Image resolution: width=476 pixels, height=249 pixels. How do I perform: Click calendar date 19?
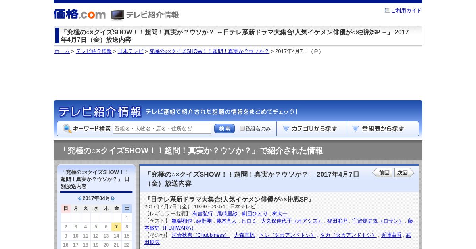click(x=96, y=245)
